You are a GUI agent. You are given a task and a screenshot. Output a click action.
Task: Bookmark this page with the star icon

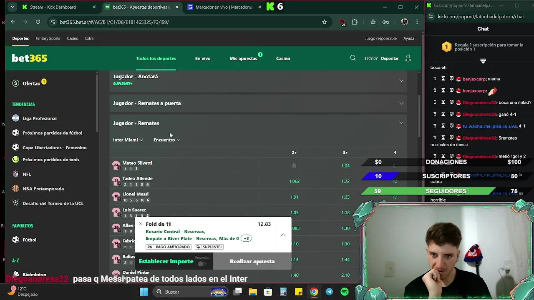pyautogui.click(x=324, y=22)
